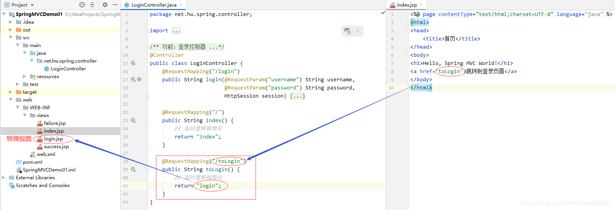Select index.jsp in the project tree
615x210 pixels.
[x=54, y=131]
